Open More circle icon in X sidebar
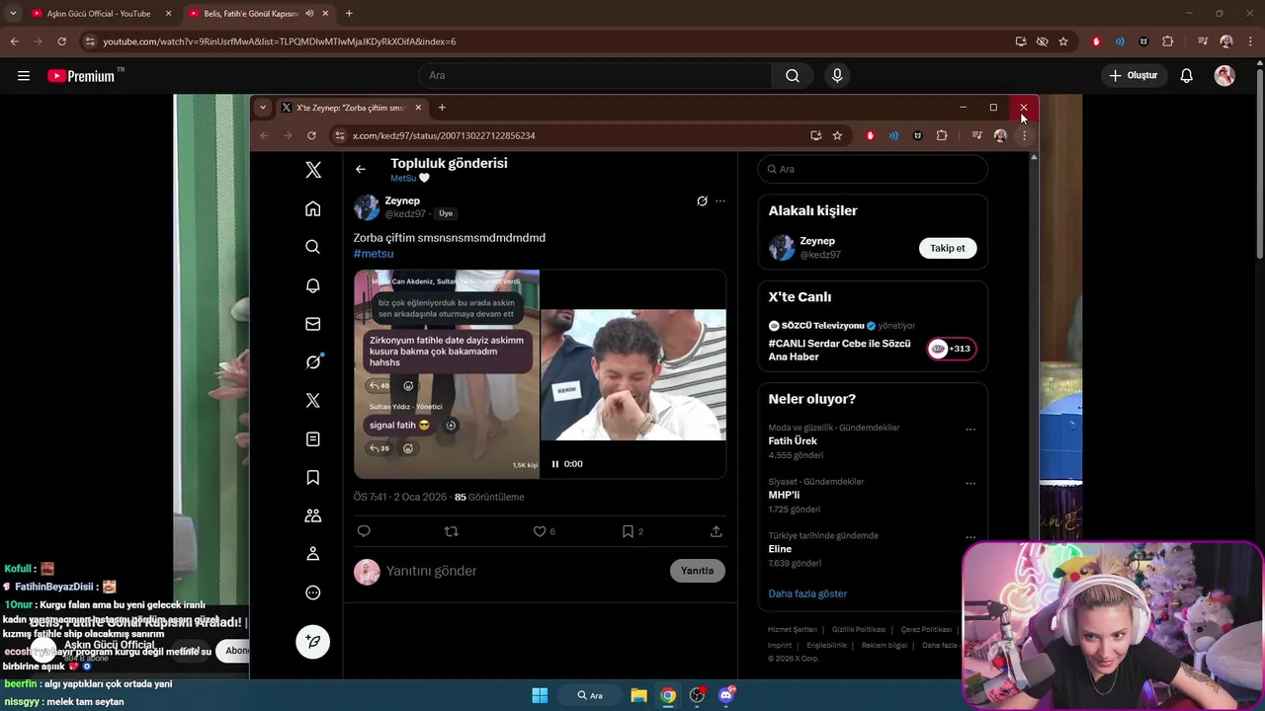 coord(313,592)
